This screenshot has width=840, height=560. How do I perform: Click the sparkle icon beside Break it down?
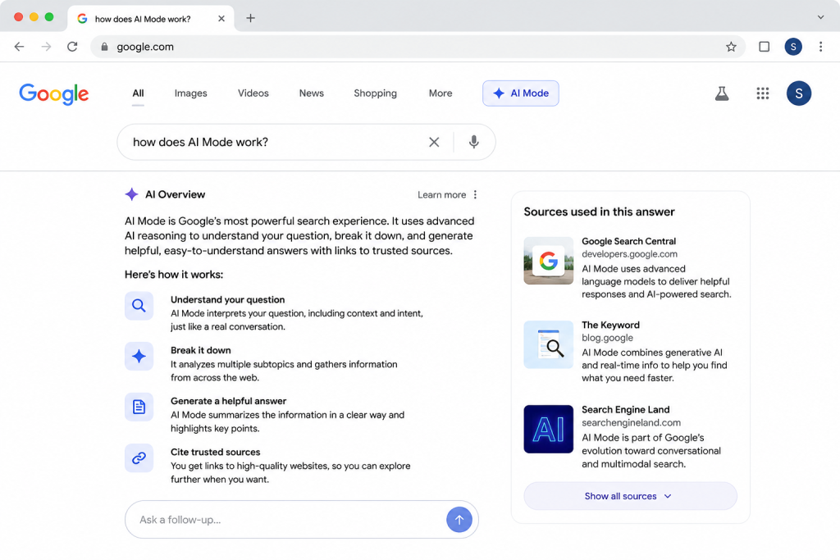[x=139, y=356]
